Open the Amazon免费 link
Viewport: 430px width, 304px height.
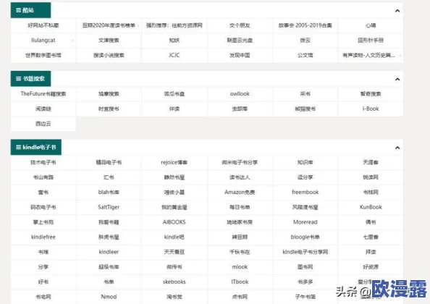click(240, 192)
